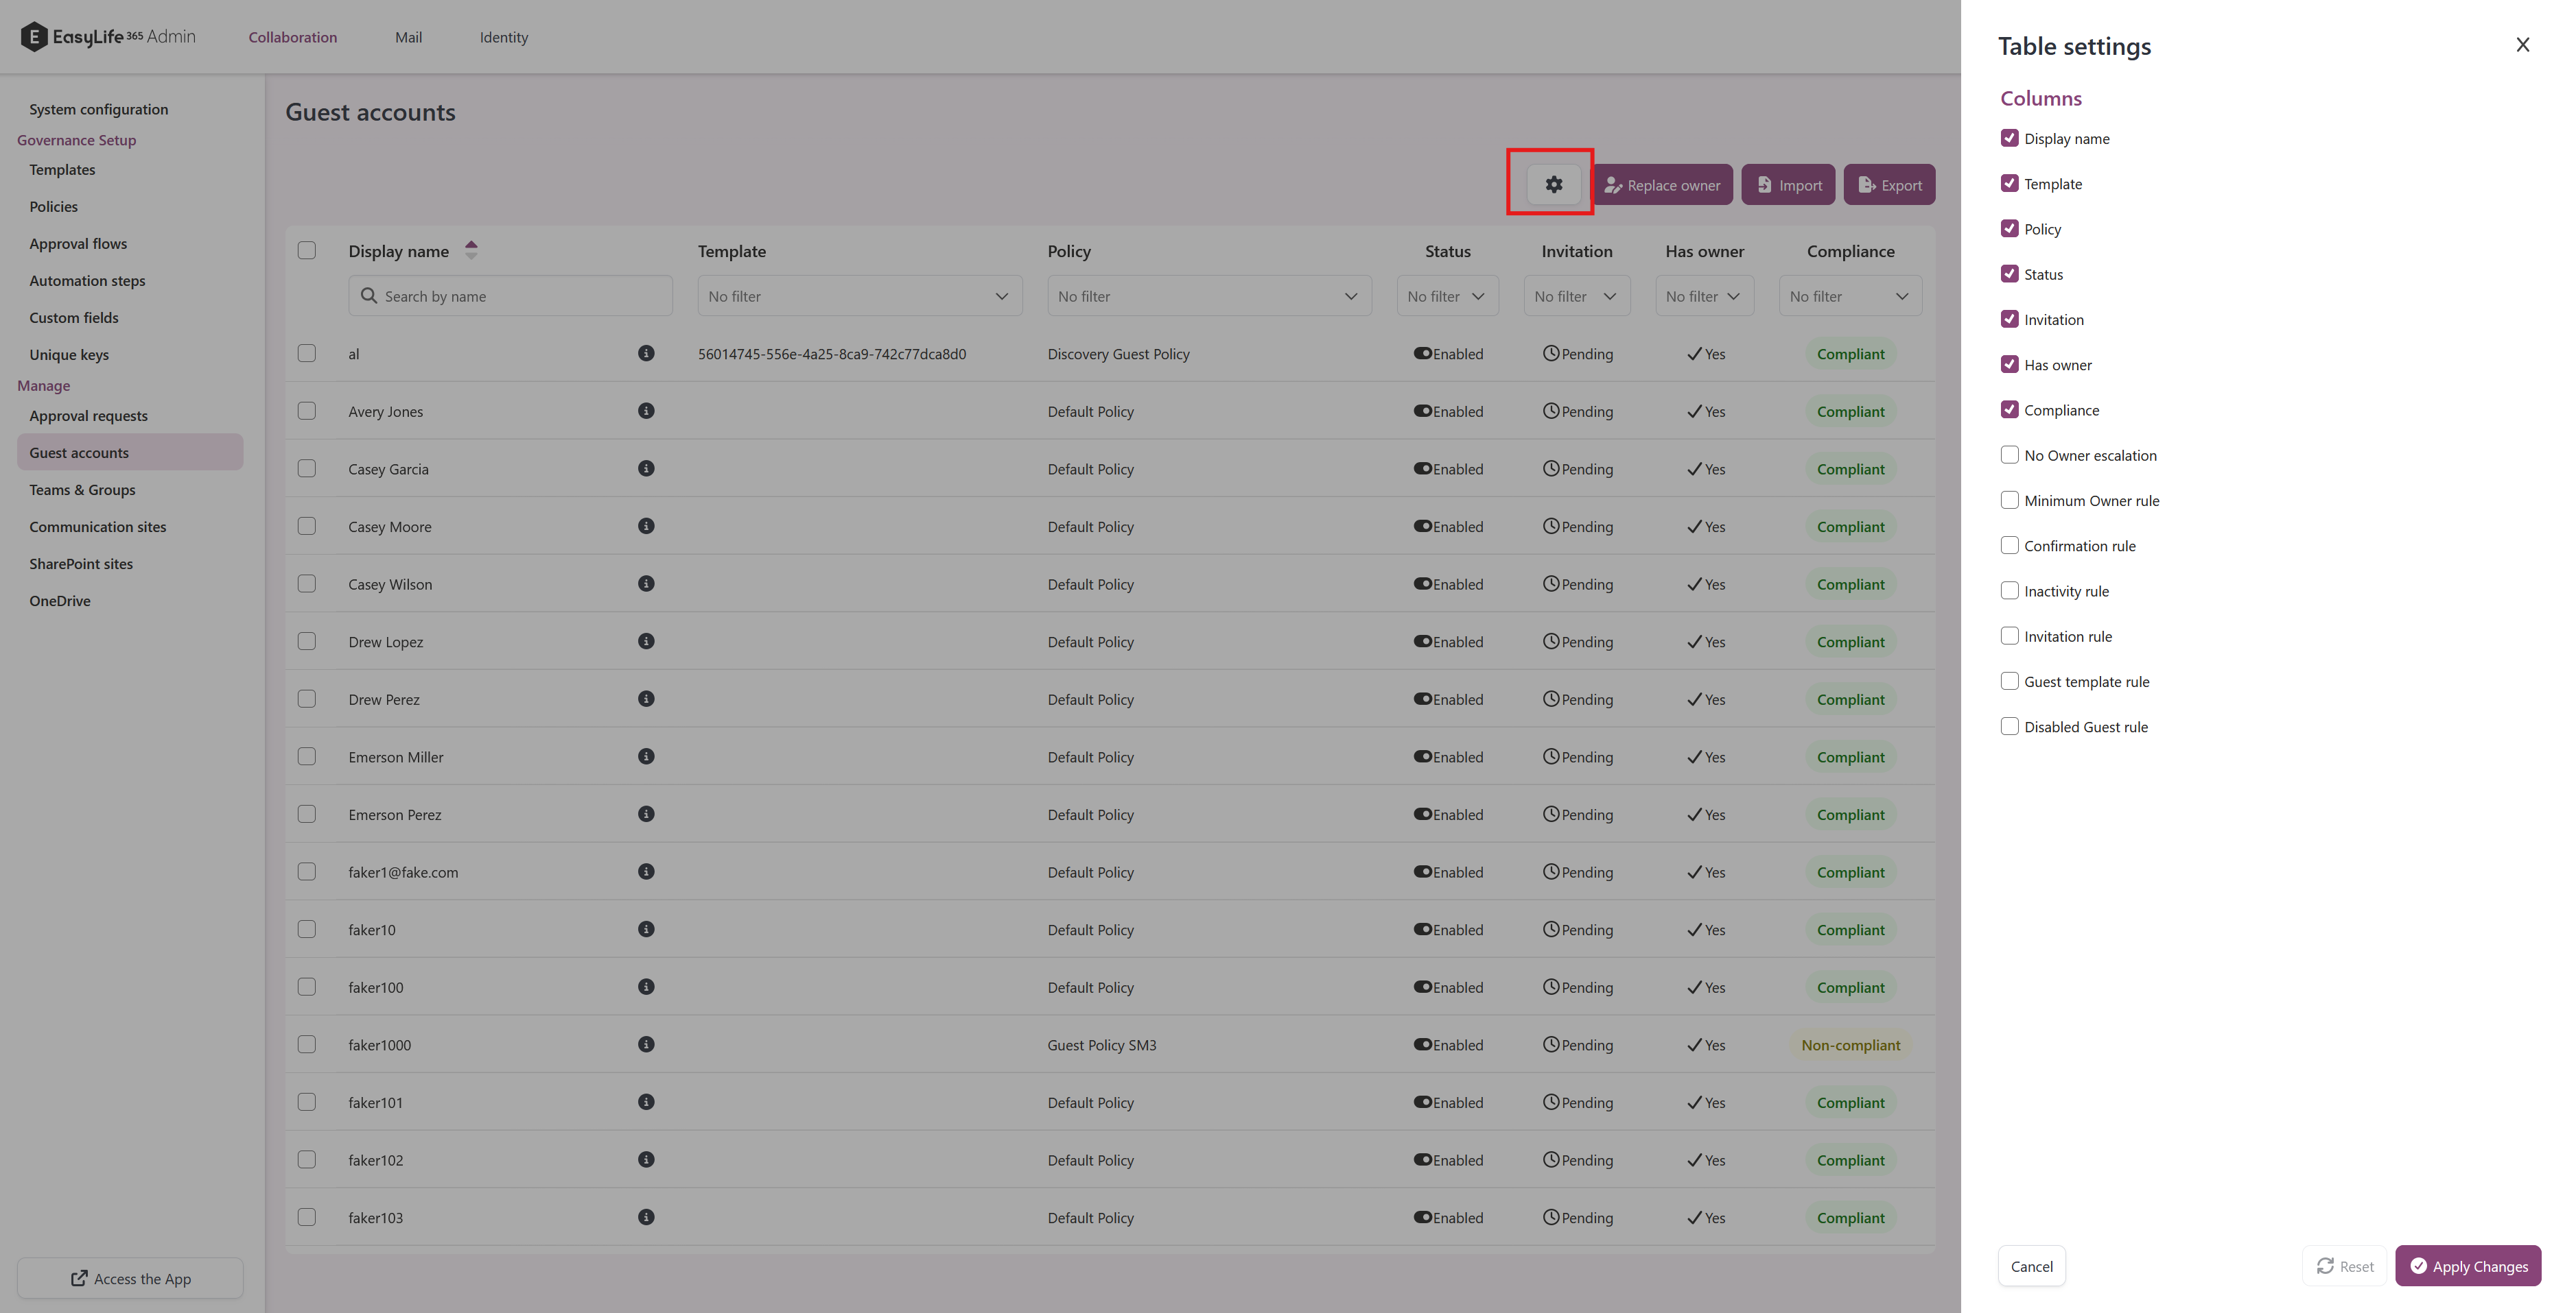2576x1313 pixels.
Task: Open the Template filter dropdown
Action: point(859,296)
